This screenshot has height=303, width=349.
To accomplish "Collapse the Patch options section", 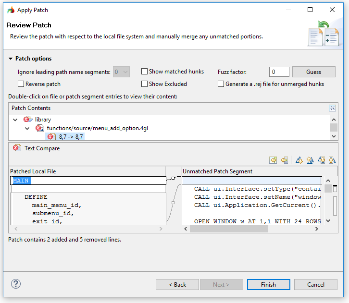I will pos(11,59).
